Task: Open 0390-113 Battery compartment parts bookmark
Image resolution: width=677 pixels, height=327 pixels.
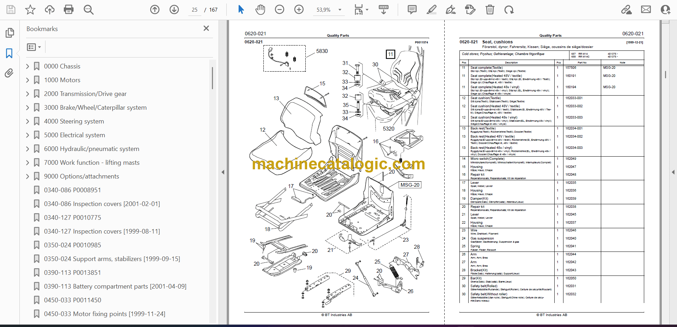Action: coord(115,286)
